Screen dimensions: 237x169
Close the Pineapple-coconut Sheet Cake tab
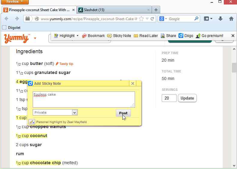click(73, 10)
